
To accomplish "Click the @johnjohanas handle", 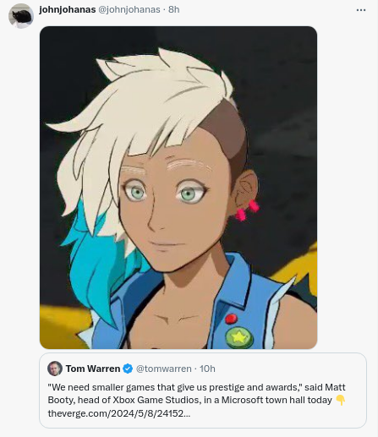I will [129, 9].
